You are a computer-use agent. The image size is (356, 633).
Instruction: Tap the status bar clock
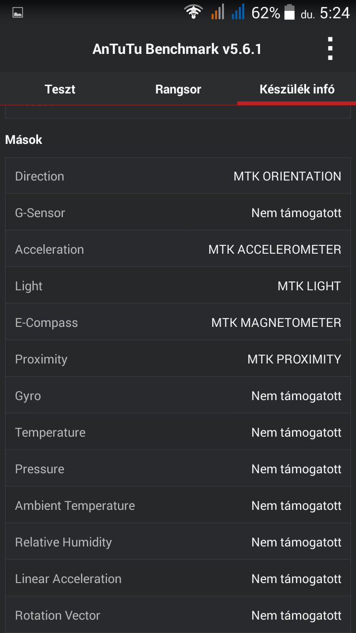pos(334,13)
